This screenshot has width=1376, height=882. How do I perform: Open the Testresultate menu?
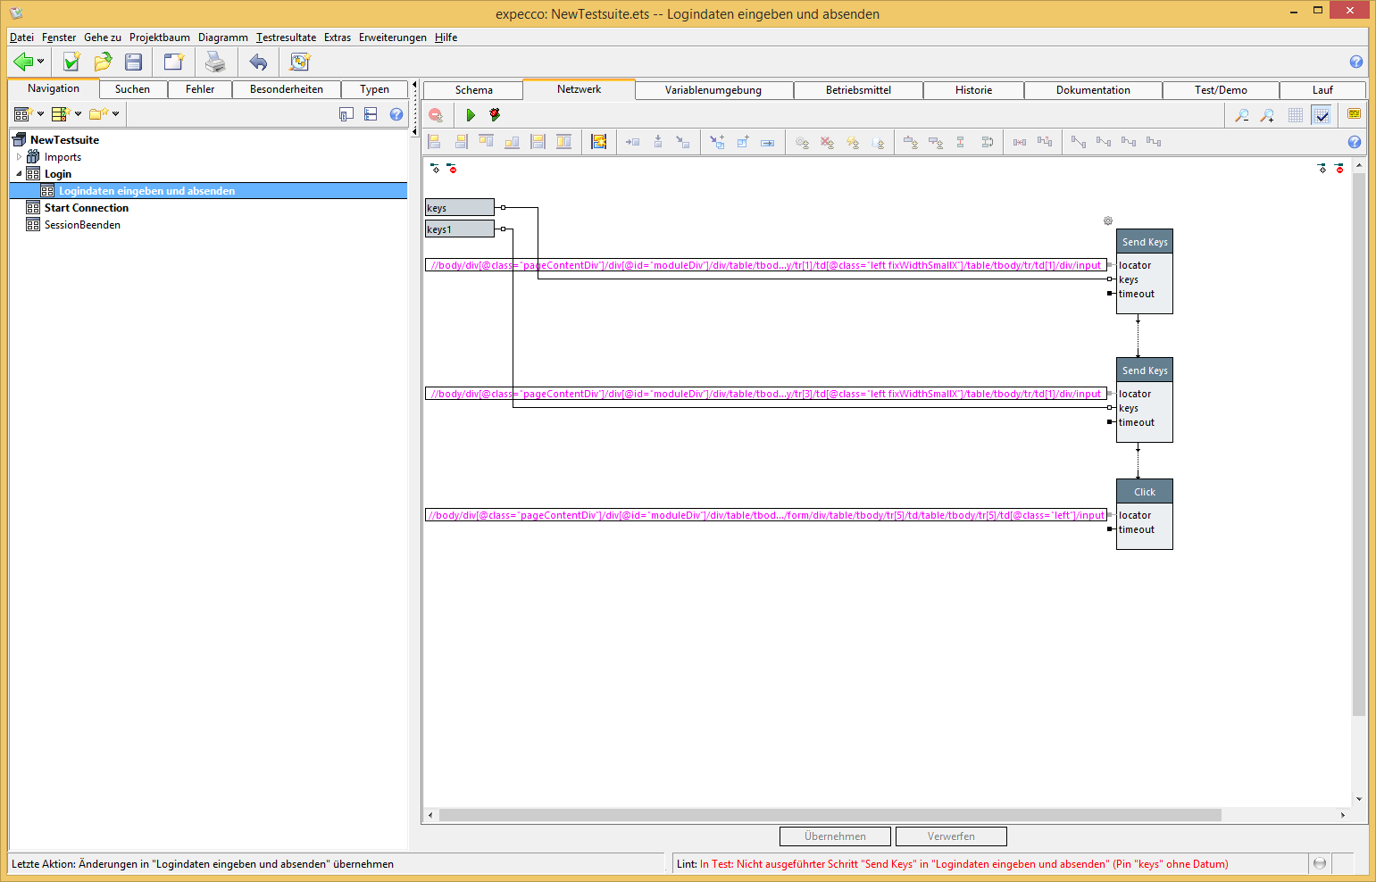pos(286,37)
